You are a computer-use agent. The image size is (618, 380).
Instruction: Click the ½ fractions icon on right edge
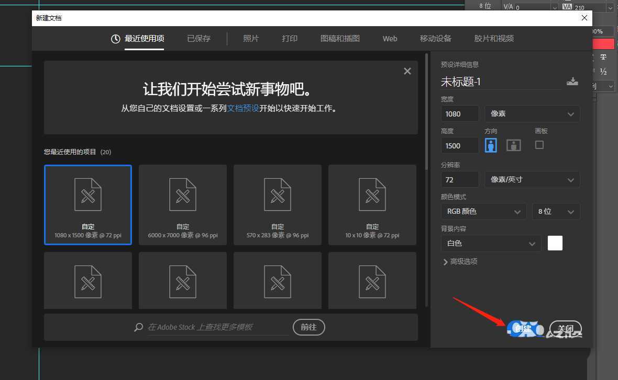(604, 71)
